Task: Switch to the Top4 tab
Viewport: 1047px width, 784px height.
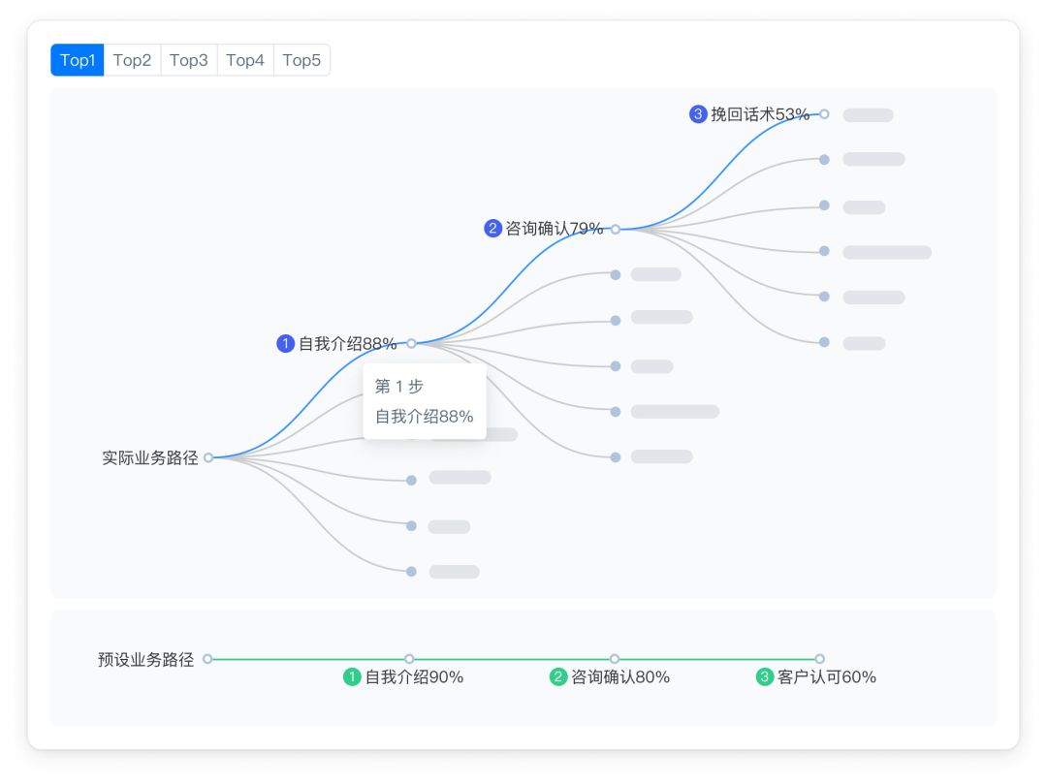Action: [x=245, y=60]
